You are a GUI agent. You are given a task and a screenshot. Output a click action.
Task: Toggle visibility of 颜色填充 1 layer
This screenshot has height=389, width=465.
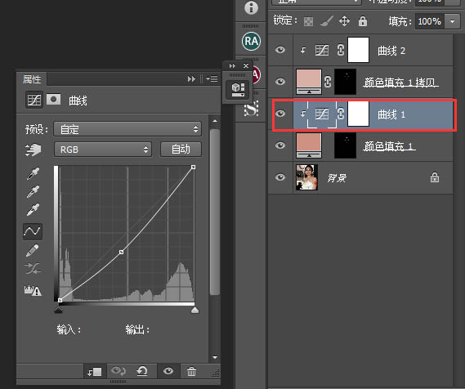[x=280, y=145]
